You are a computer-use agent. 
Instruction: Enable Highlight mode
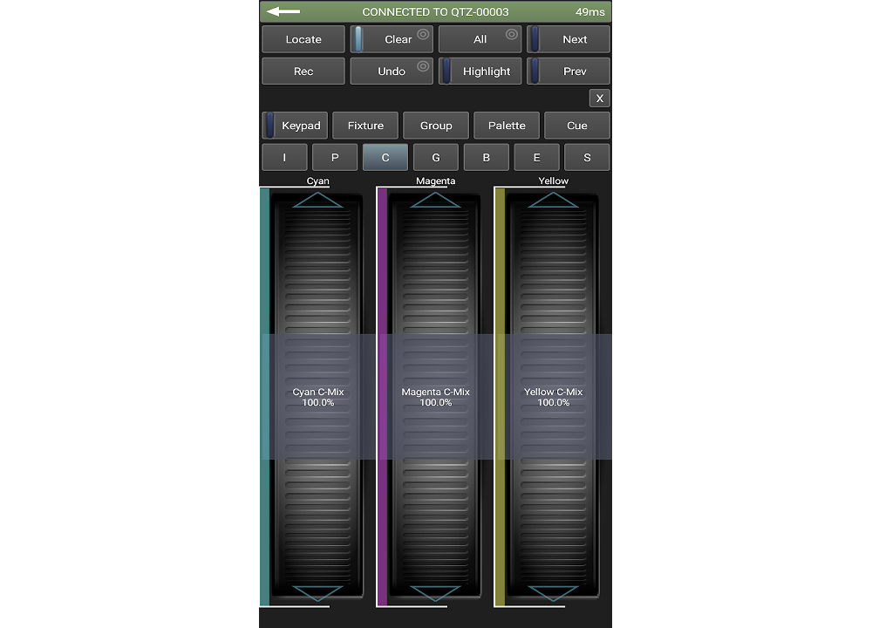(480, 71)
